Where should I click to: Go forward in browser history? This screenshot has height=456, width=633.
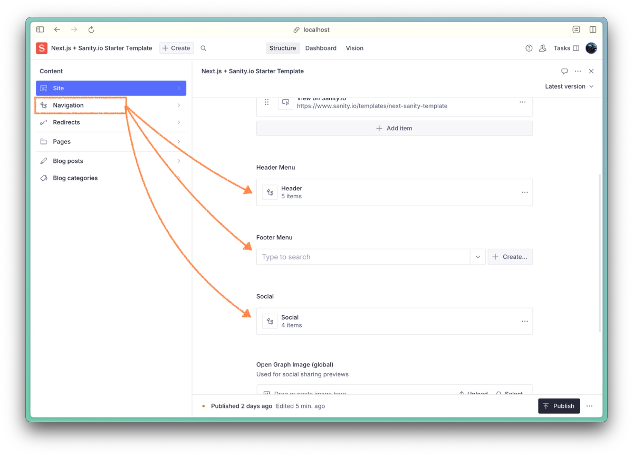(74, 30)
